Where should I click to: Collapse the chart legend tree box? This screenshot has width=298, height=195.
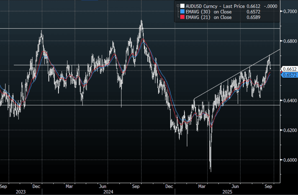[x=178, y=6]
